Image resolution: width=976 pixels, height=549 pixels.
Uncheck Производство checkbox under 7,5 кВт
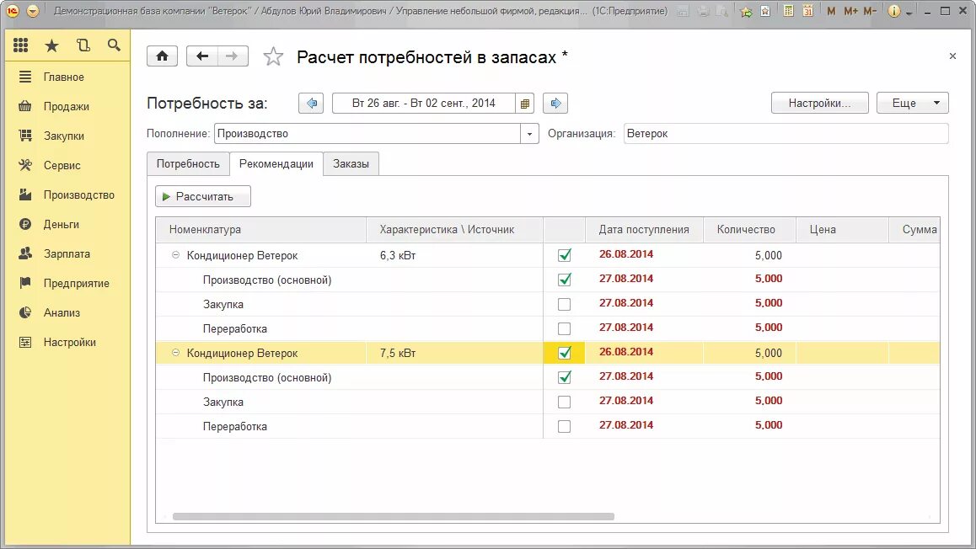click(x=564, y=377)
